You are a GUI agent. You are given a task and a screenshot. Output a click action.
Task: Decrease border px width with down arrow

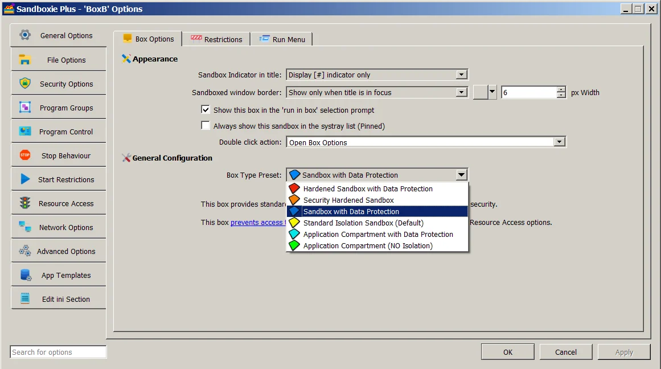[561, 95]
